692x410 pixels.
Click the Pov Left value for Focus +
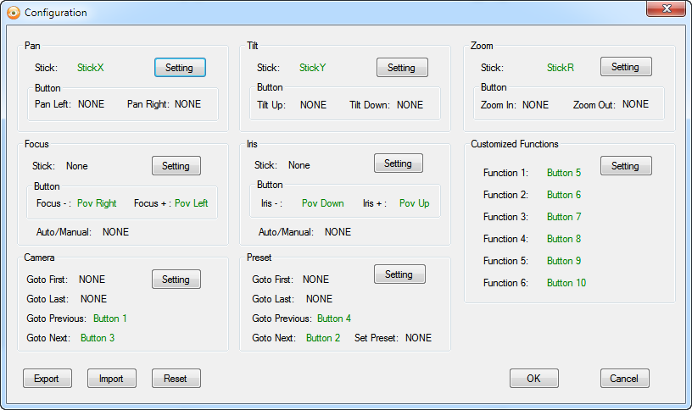(191, 203)
